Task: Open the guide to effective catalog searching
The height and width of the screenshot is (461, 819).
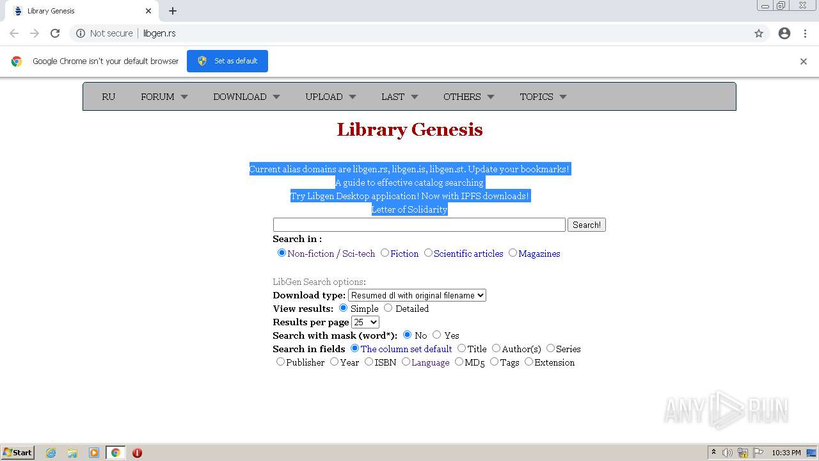Action: point(409,182)
